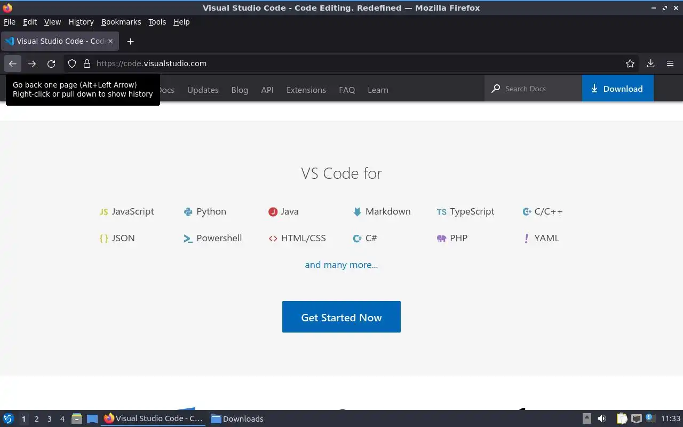Screen dimensions: 683x427
Task: Open the History menu
Action: pos(81,22)
